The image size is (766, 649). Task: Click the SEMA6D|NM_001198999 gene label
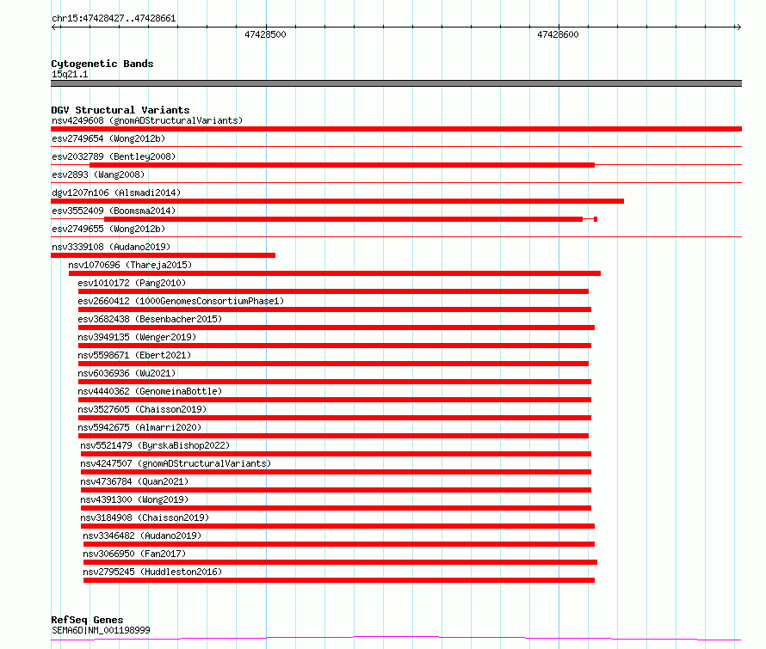pyautogui.click(x=101, y=630)
